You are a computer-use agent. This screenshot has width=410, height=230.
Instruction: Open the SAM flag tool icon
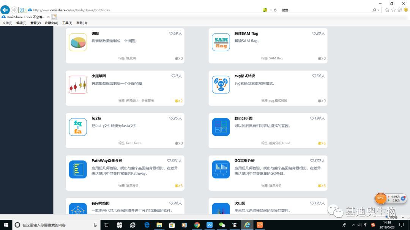221,42
